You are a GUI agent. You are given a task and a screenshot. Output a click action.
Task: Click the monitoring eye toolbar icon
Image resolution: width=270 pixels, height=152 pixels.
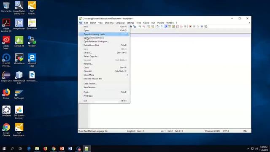pyautogui.click(x=185, y=26)
